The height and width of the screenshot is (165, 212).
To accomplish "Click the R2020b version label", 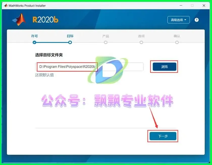I will click(45, 20).
